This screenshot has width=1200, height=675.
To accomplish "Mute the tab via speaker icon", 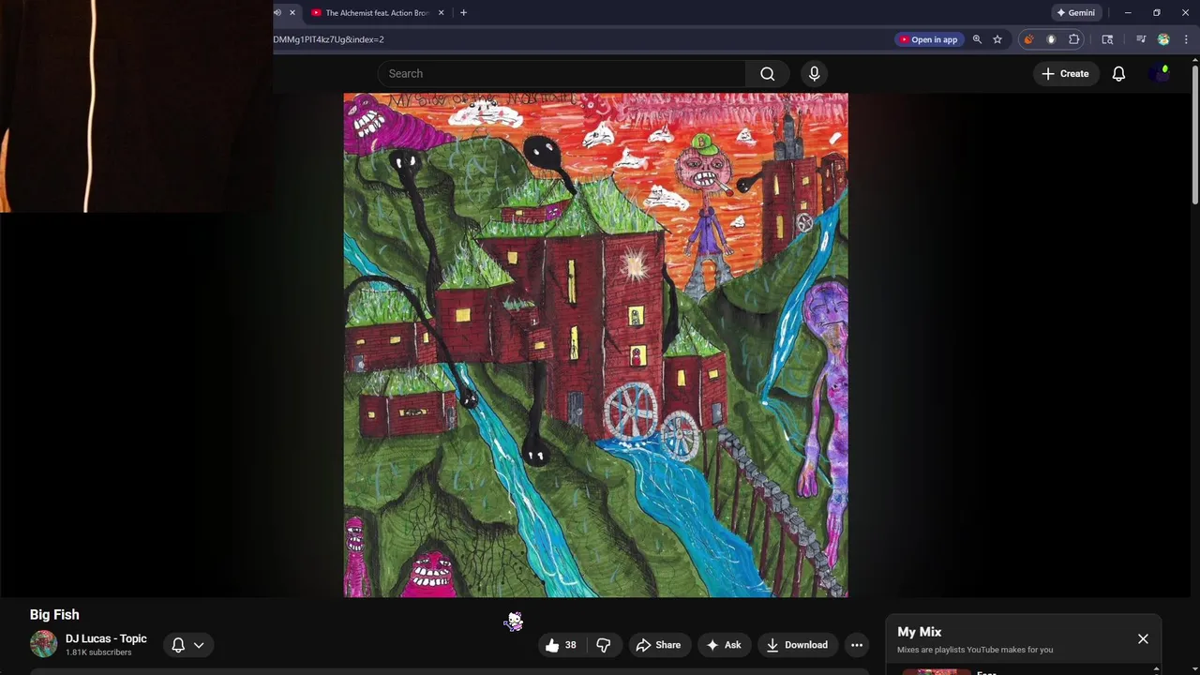I will click(277, 13).
